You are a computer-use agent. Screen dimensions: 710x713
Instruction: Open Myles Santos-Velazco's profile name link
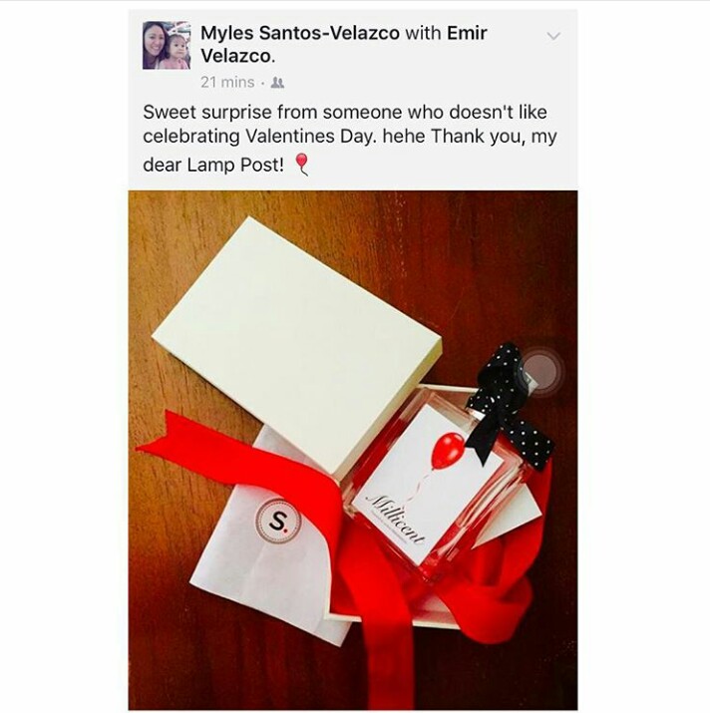300,33
